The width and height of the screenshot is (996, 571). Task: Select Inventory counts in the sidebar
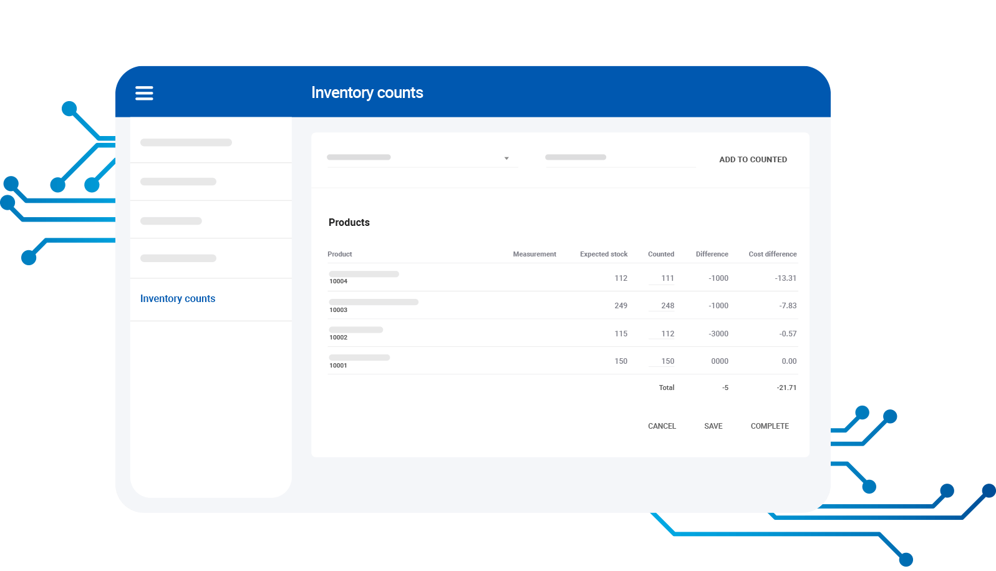pyautogui.click(x=178, y=299)
